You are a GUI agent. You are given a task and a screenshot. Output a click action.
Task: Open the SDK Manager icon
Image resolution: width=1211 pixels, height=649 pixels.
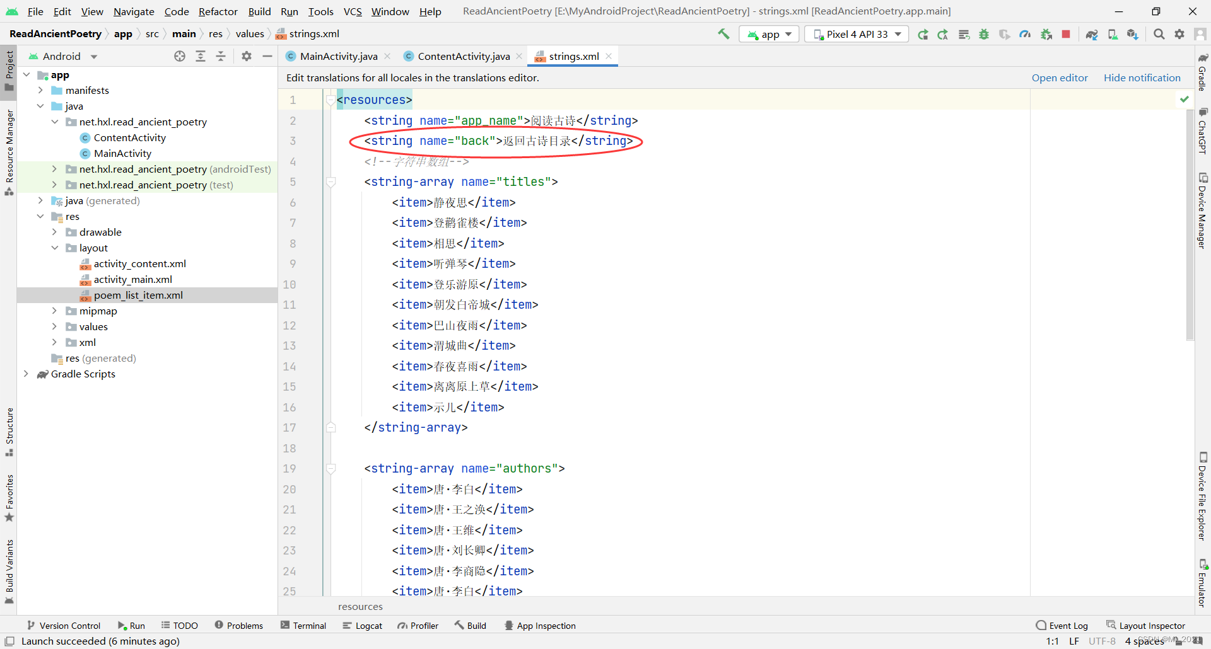[x=1133, y=34]
